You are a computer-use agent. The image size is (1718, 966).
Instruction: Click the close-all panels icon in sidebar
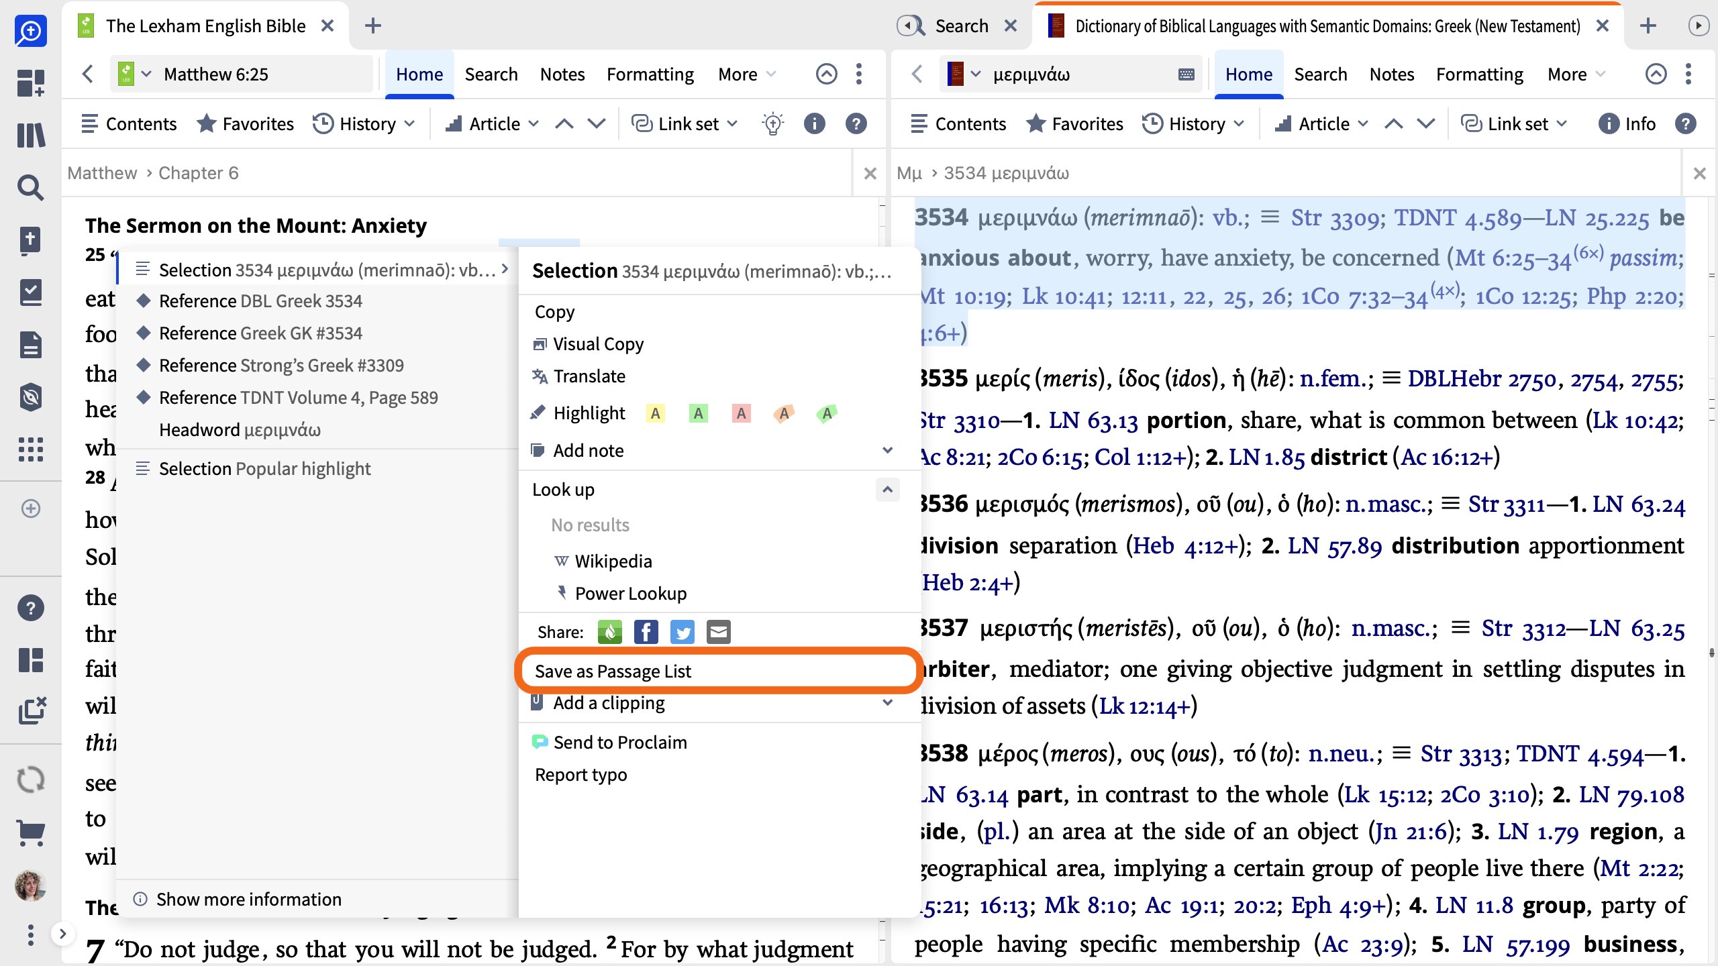[x=32, y=711]
